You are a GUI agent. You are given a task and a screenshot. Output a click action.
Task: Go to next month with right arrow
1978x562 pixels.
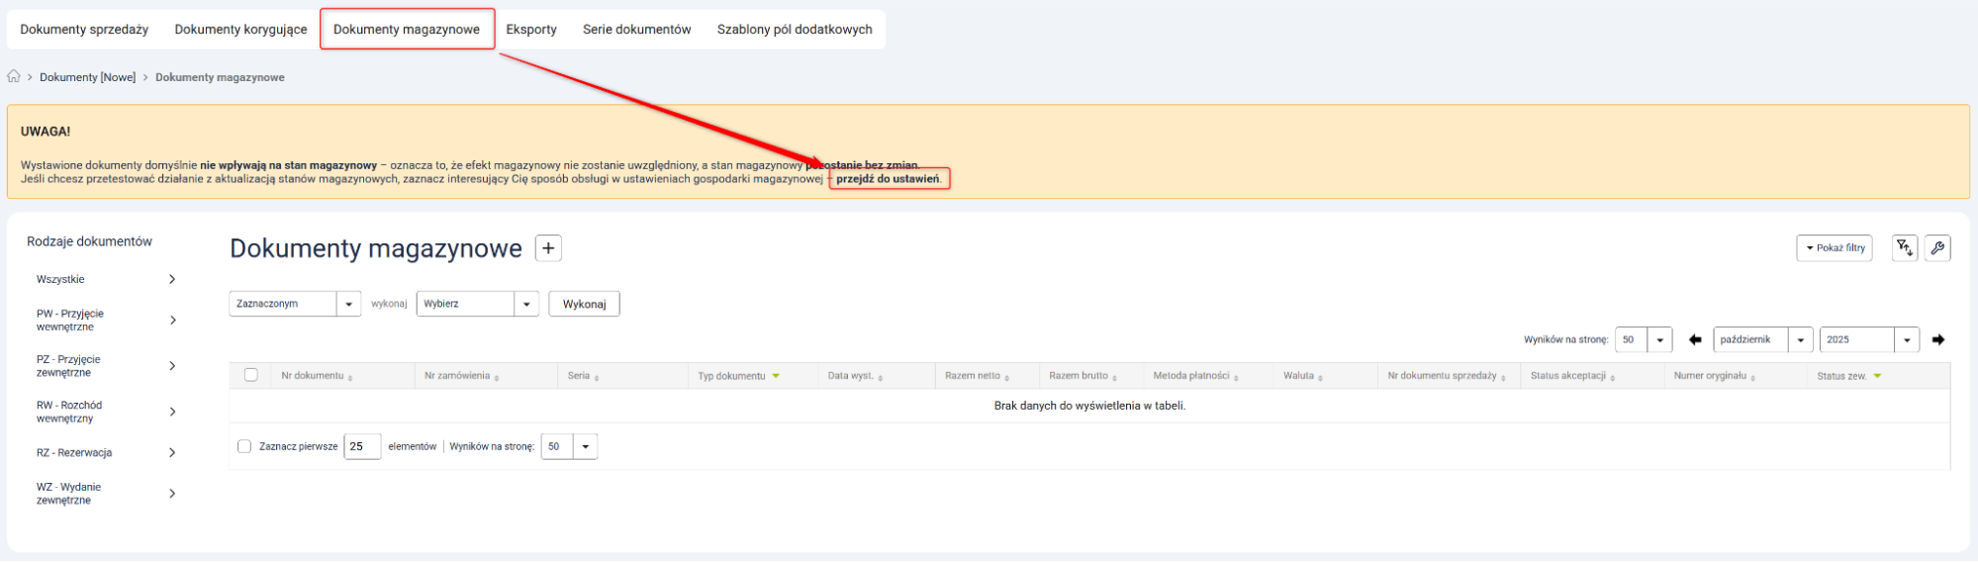tap(1937, 339)
